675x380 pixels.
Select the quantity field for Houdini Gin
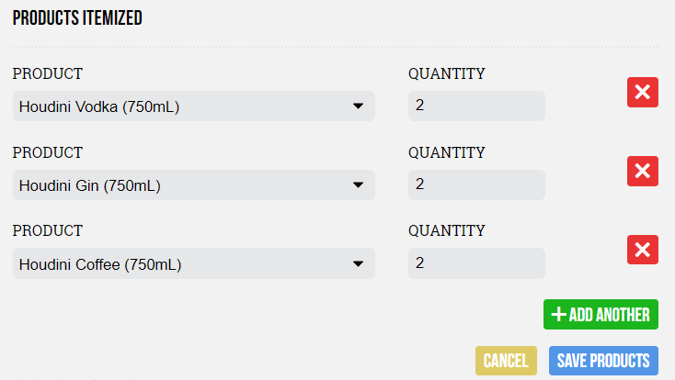click(476, 184)
